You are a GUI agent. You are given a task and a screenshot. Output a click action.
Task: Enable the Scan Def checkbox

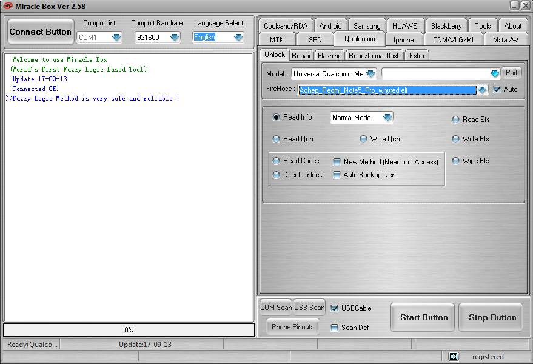pos(335,328)
